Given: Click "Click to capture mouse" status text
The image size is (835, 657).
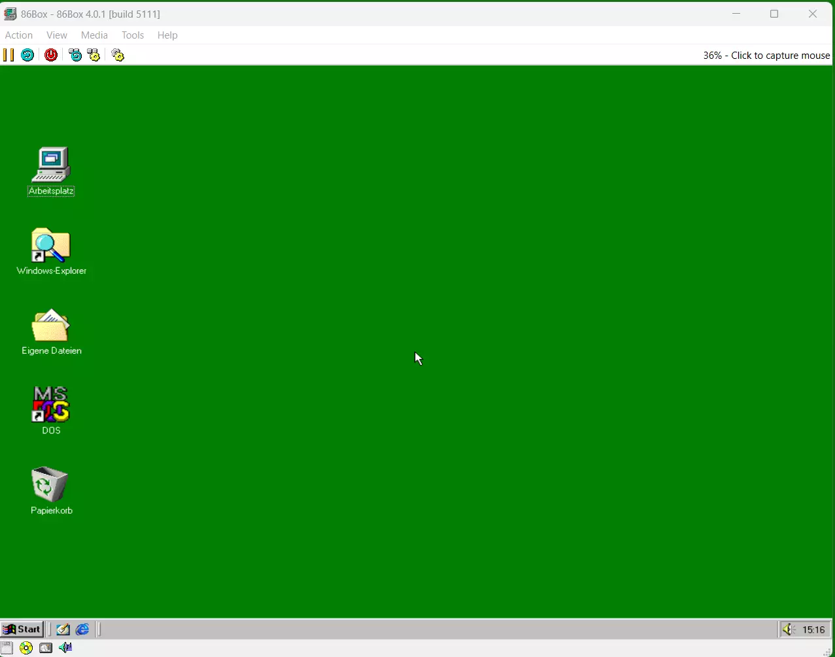Looking at the screenshot, I should pyautogui.click(x=781, y=56).
